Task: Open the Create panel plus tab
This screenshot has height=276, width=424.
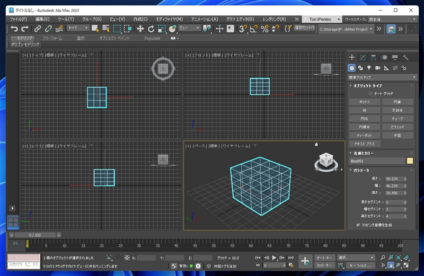Action: pyautogui.click(x=352, y=57)
